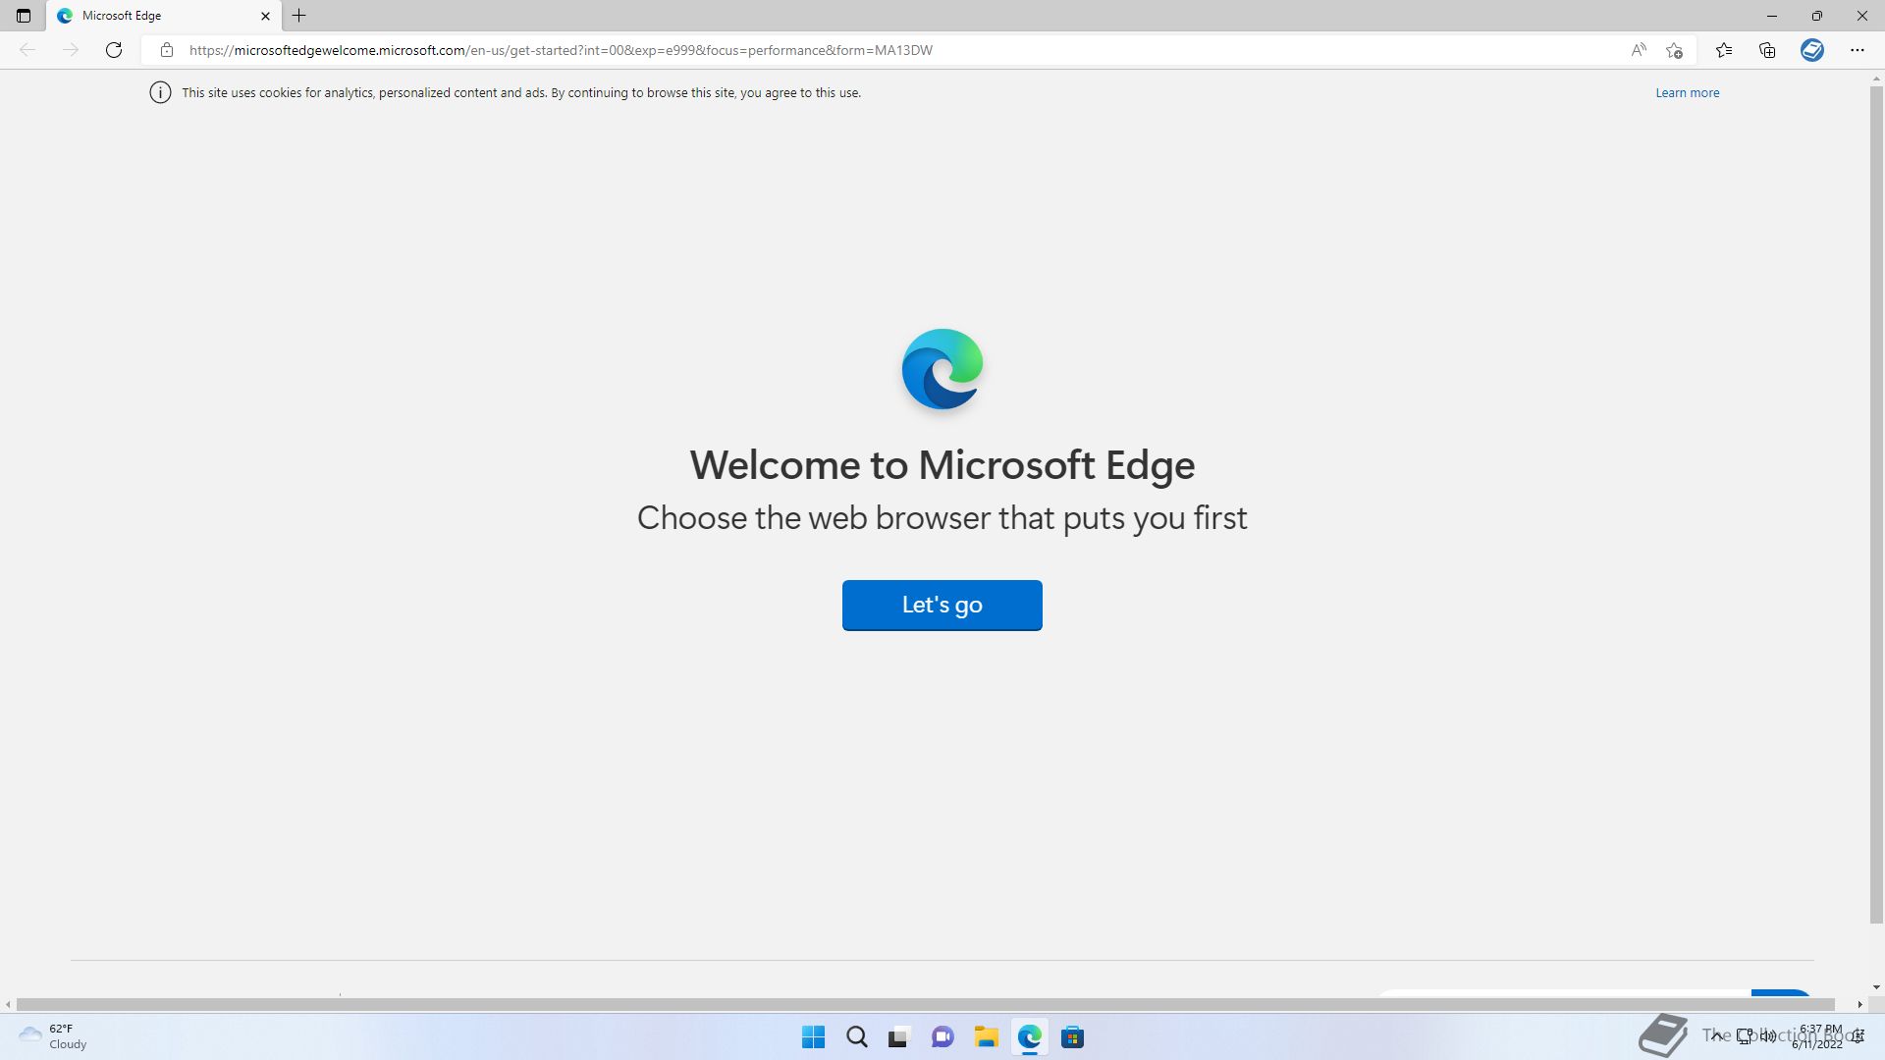Enable Read aloud icon in address bar
The height and width of the screenshot is (1060, 1885).
pyautogui.click(x=1639, y=50)
